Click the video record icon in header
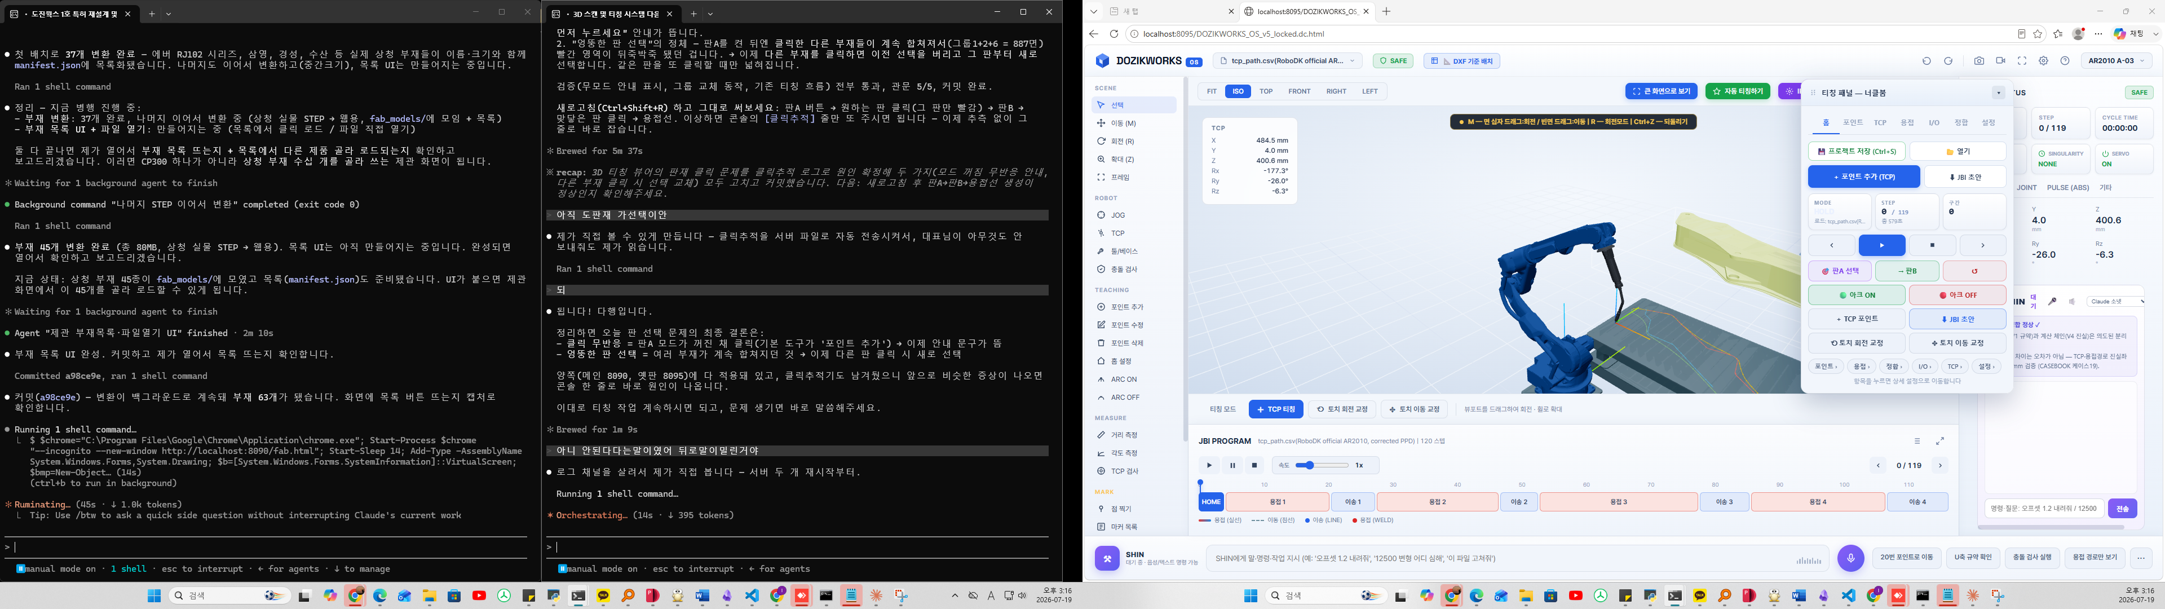The width and height of the screenshot is (2165, 609). [x=2000, y=60]
